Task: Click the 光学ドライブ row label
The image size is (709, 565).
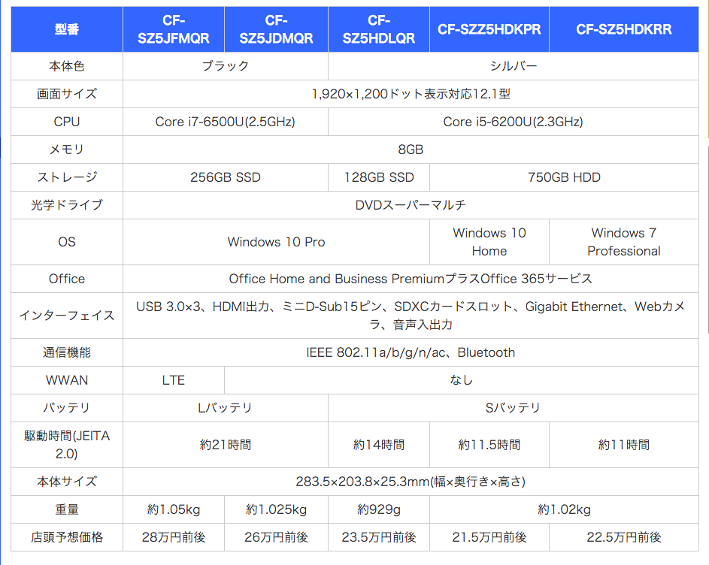Action: (x=67, y=205)
